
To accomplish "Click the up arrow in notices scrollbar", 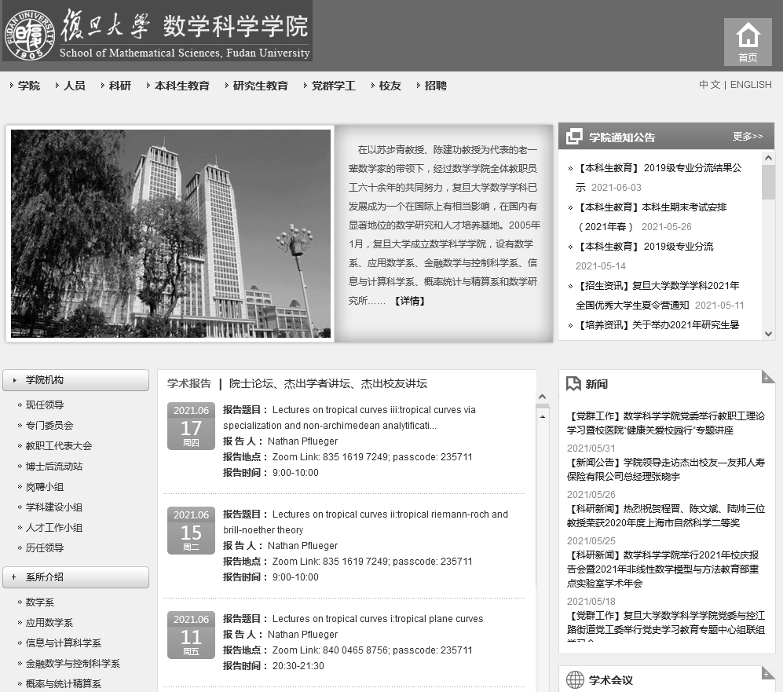I will click(x=769, y=158).
